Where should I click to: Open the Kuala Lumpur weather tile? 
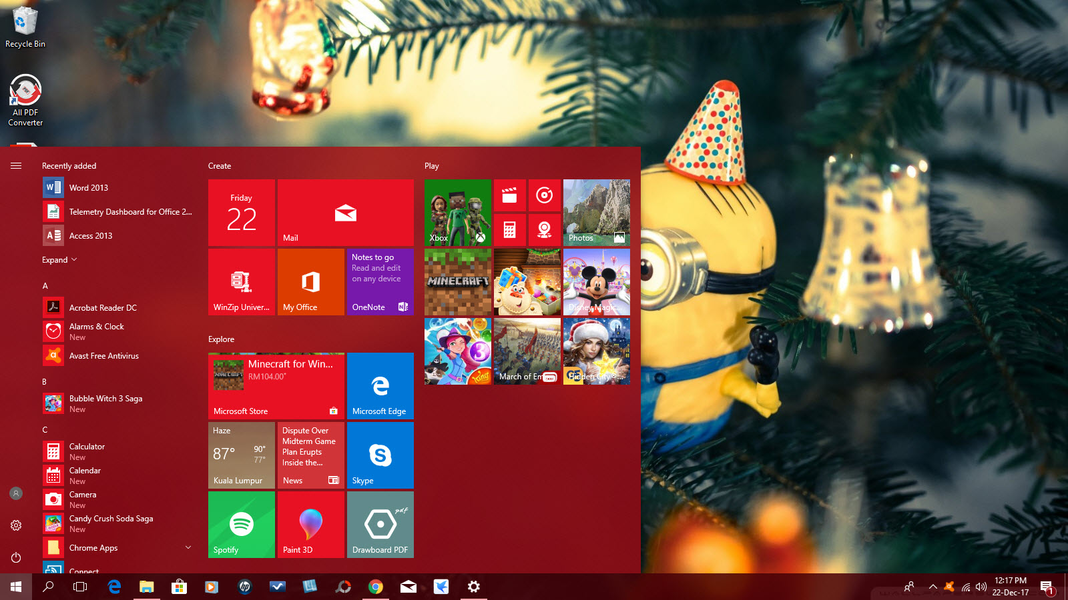pos(242,455)
